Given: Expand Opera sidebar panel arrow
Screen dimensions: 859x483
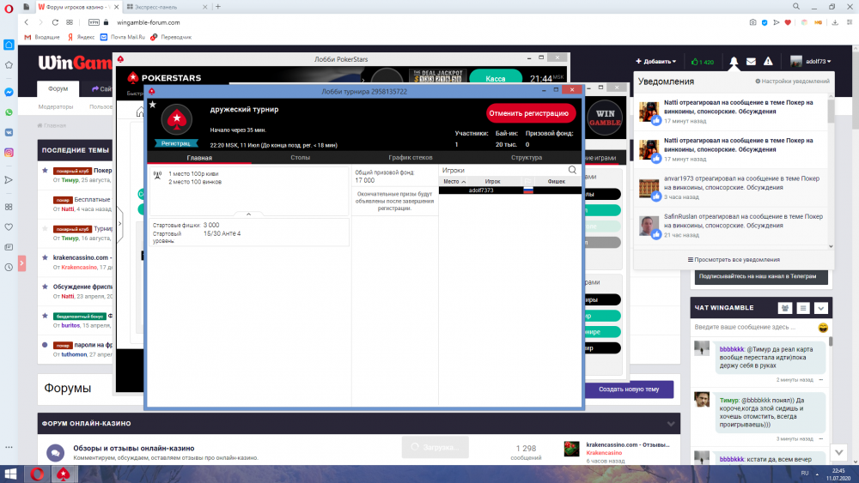Looking at the screenshot, I should click(22, 263).
